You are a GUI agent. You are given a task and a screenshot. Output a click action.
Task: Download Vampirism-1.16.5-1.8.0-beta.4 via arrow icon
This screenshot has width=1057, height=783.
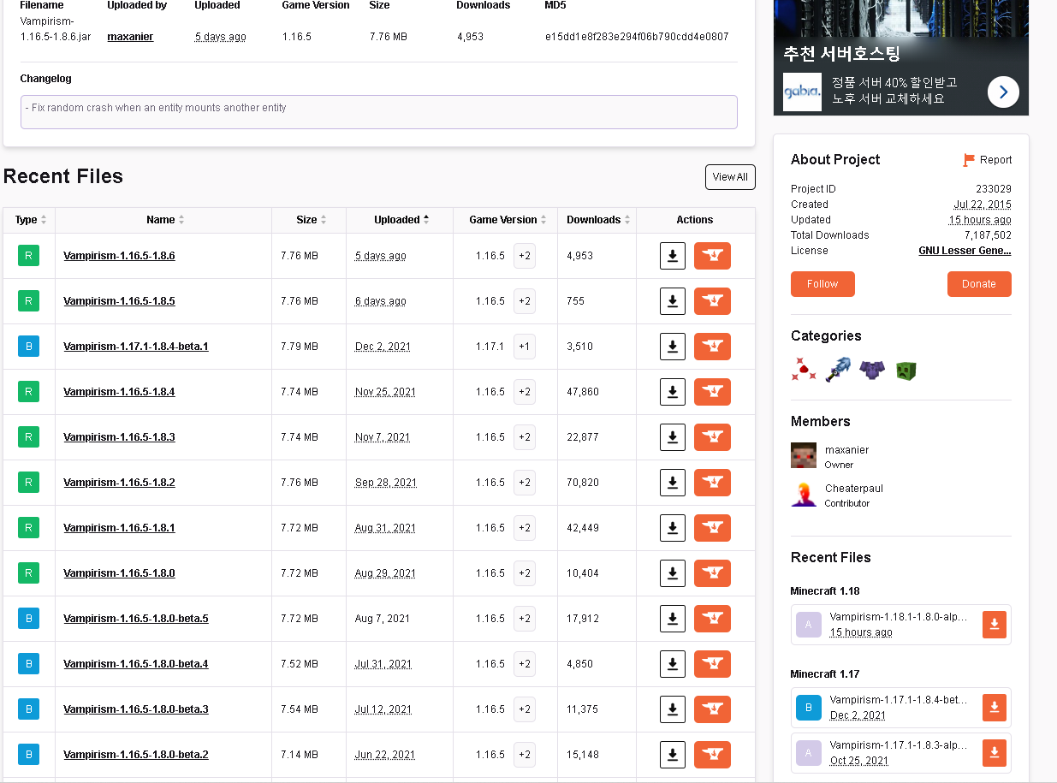[673, 664]
